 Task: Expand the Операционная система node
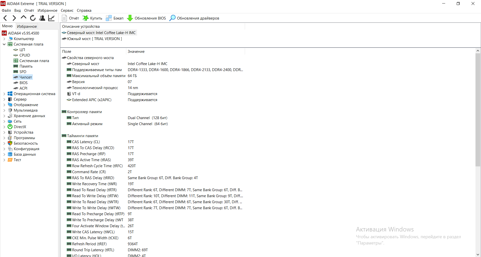coord(4,94)
